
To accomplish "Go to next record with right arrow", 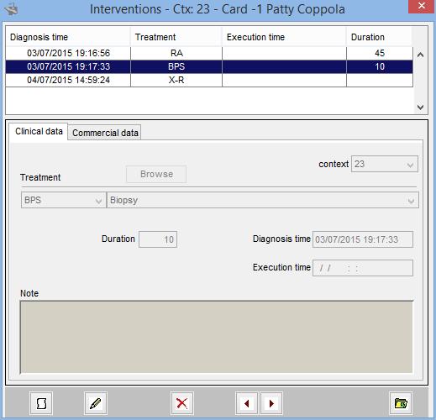I will (x=271, y=403).
